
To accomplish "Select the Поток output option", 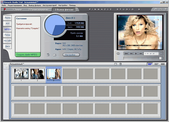I will tap(7, 35).
